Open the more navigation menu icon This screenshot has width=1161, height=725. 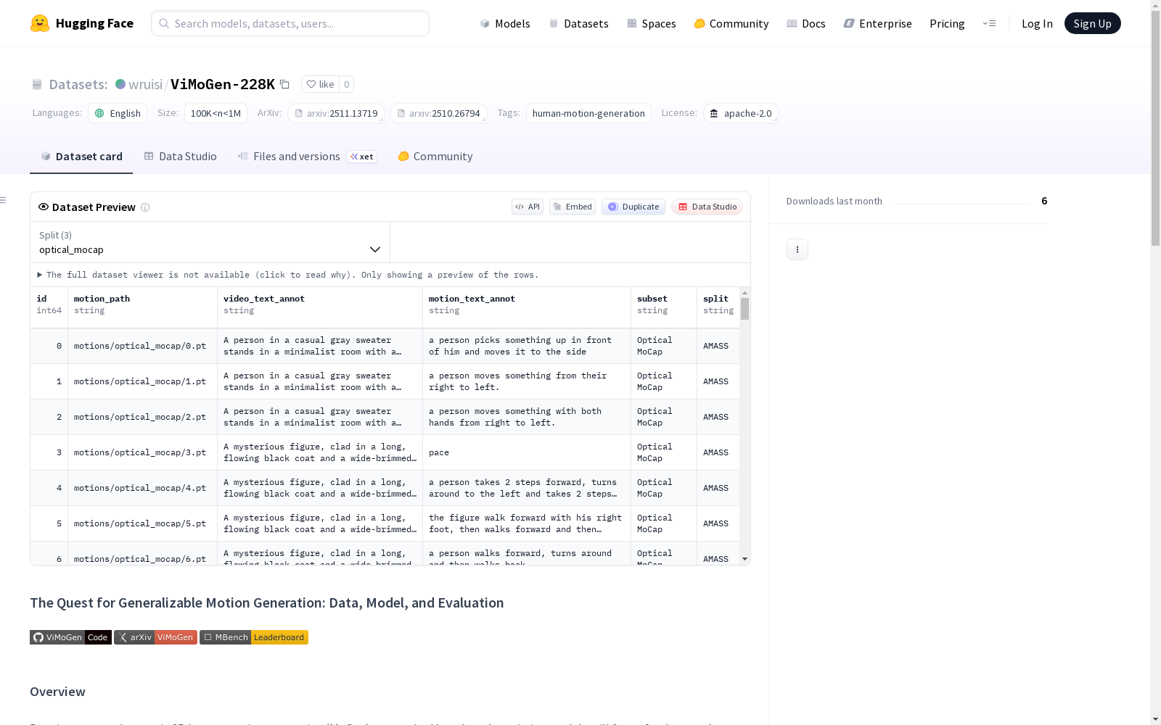tap(989, 23)
